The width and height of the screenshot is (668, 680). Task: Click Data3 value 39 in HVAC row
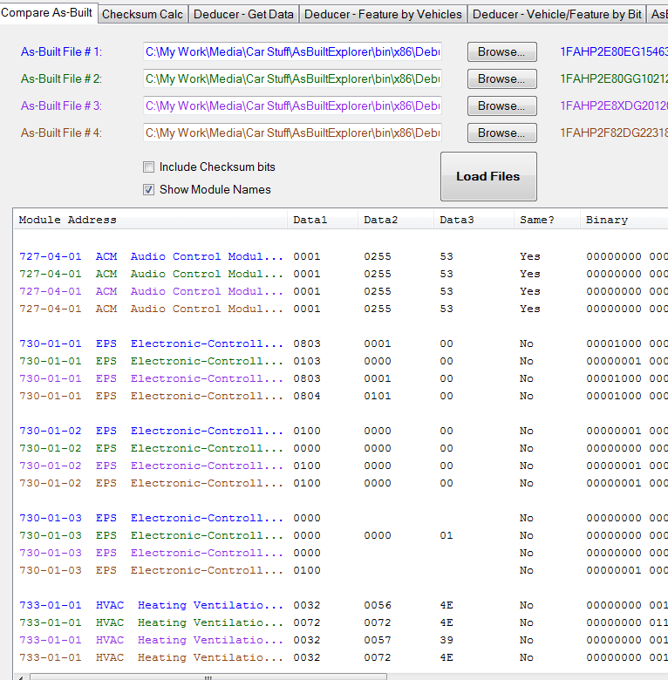coord(446,640)
